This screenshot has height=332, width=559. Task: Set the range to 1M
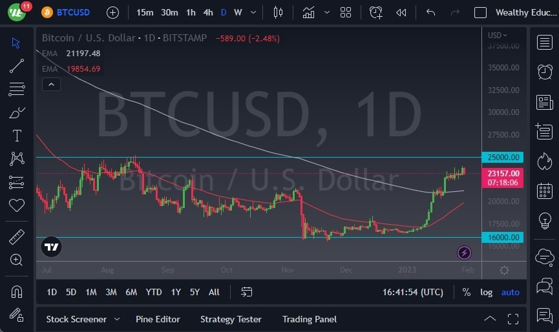91,292
